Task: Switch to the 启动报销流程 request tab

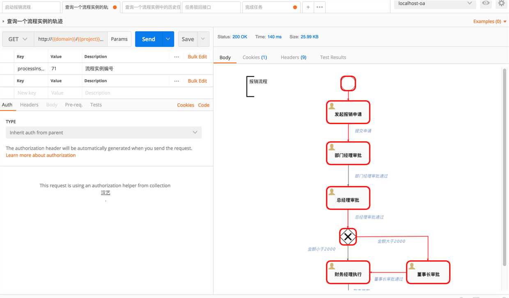Action: 30,7
